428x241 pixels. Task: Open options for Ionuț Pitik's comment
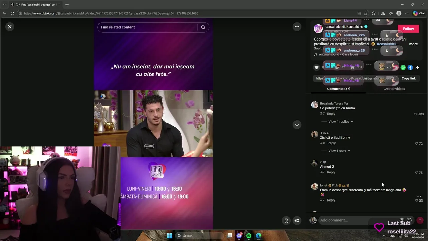tap(419, 196)
